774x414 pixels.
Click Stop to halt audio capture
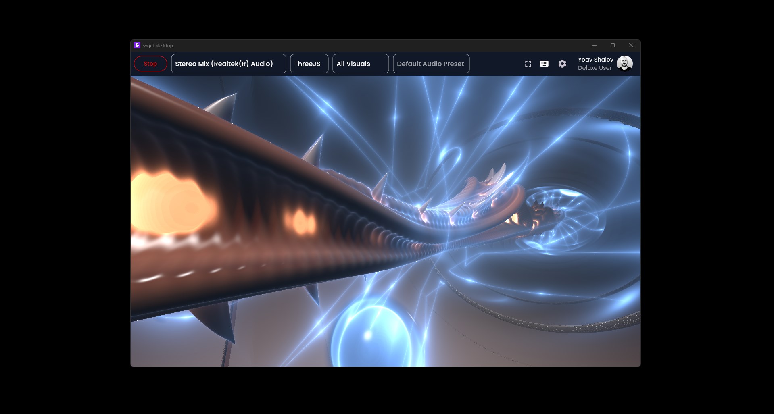(x=150, y=63)
